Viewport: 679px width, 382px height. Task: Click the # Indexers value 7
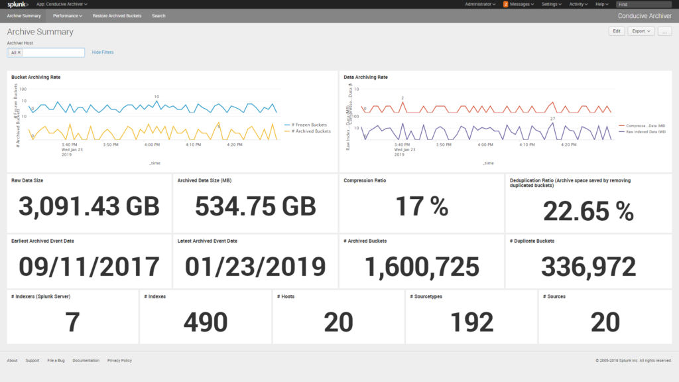72,322
